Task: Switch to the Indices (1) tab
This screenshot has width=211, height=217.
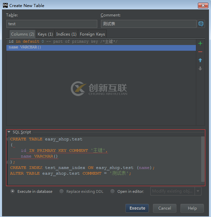Action: [66, 34]
